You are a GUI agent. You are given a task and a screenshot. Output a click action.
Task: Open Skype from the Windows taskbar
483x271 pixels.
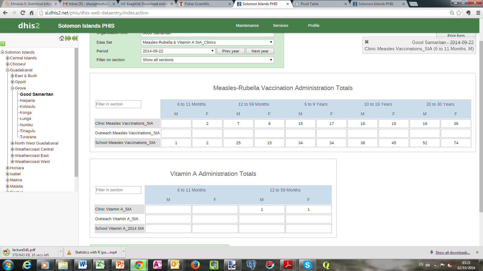pyautogui.click(x=307, y=265)
